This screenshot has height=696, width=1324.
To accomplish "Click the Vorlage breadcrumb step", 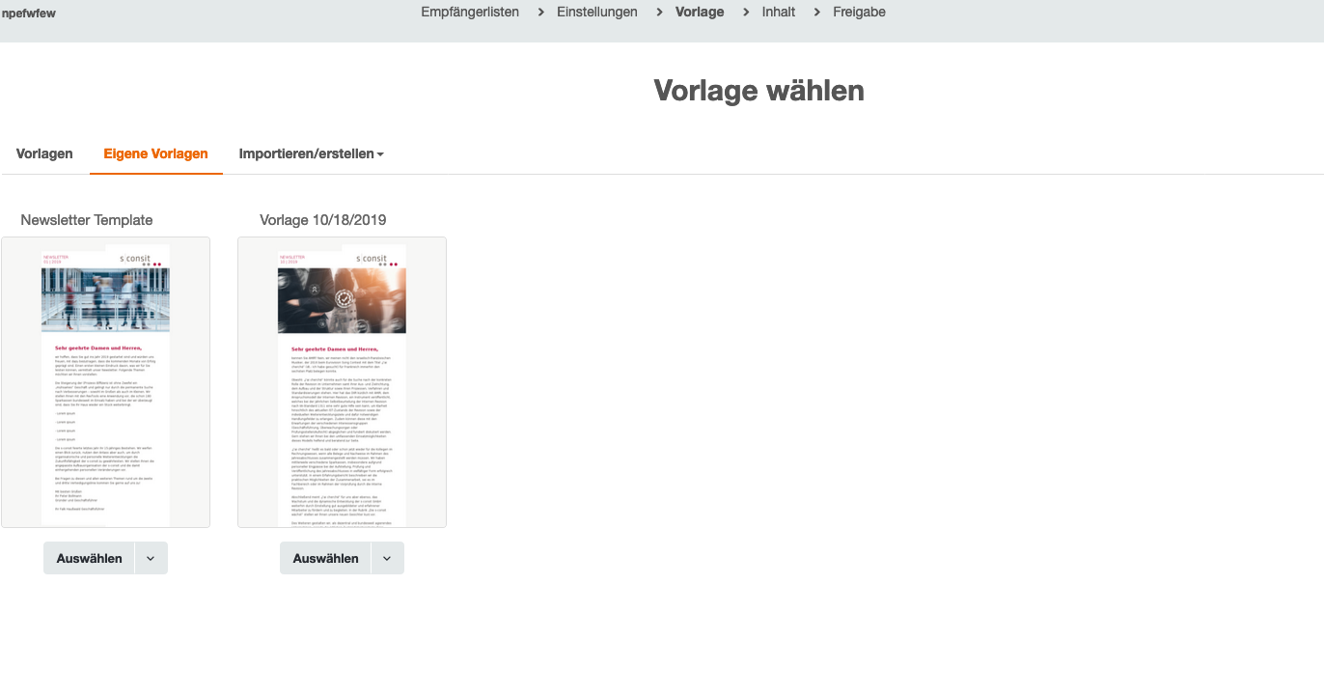I will (700, 13).
